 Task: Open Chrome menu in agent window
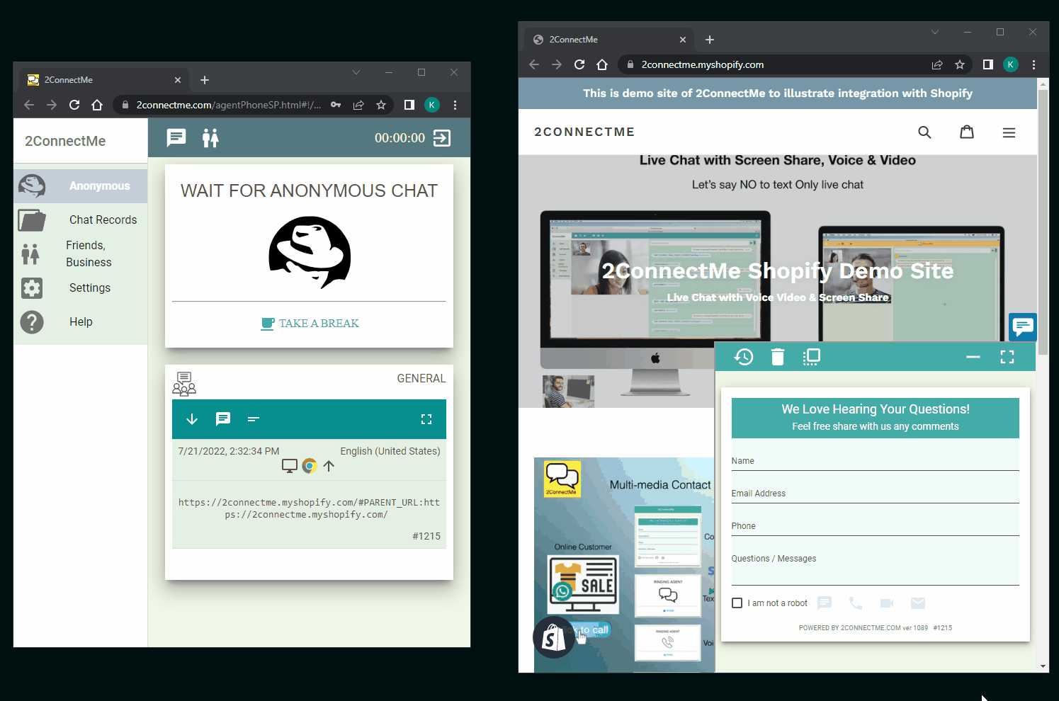coord(455,105)
